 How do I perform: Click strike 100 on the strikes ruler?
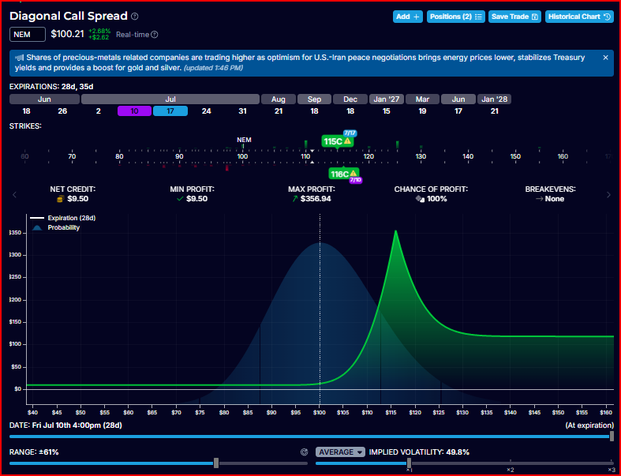click(242, 156)
